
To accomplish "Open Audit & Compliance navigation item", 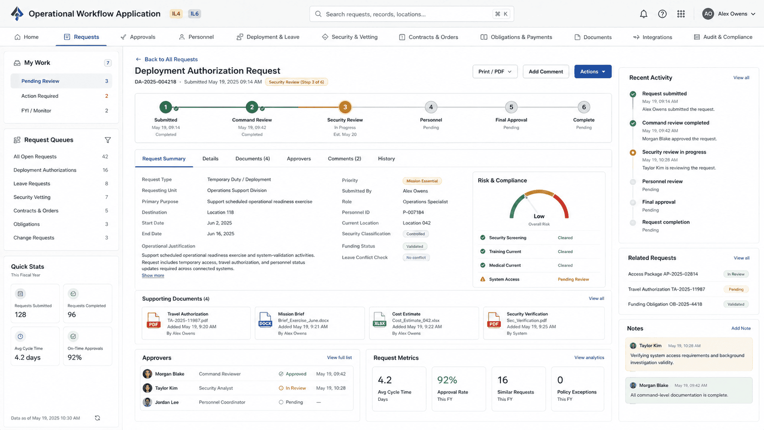I will (x=723, y=37).
